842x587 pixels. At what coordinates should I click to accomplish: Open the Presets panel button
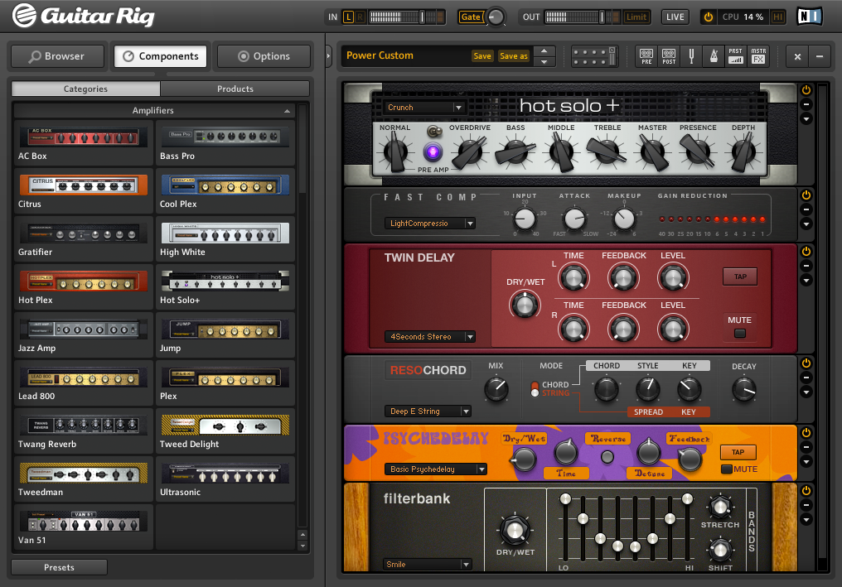[59, 567]
